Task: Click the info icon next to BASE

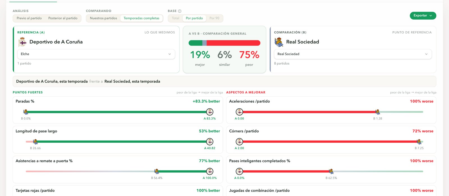Action: click(x=180, y=11)
